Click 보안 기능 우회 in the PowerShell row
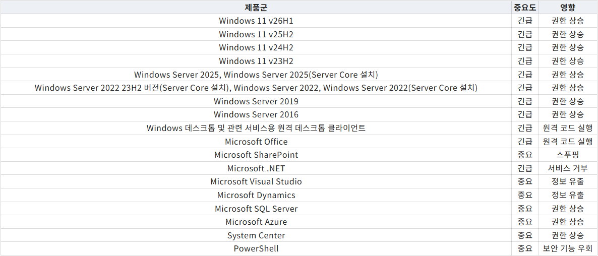This screenshot has height=256, width=598. [x=567, y=248]
